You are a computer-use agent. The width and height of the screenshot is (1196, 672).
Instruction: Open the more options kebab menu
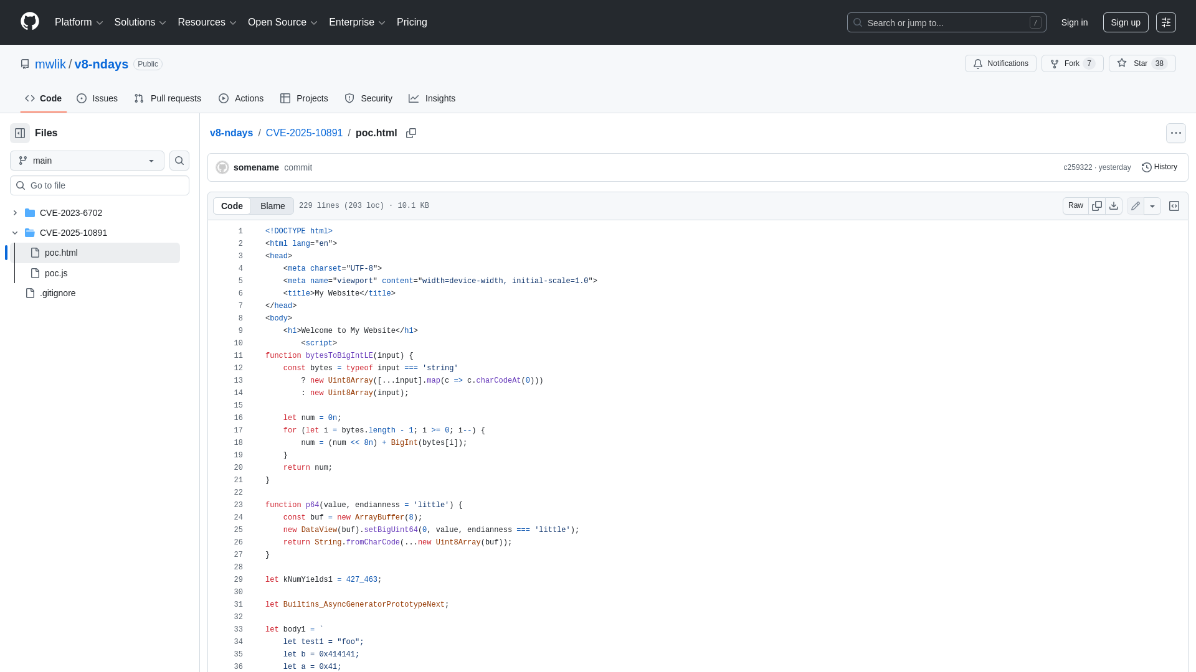1176,133
